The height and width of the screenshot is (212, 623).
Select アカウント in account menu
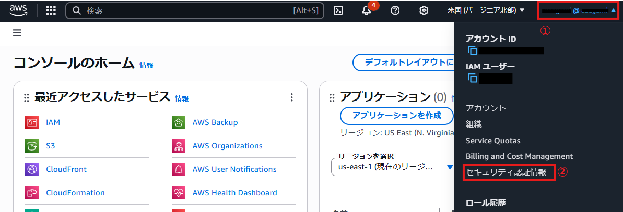tap(486, 108)
